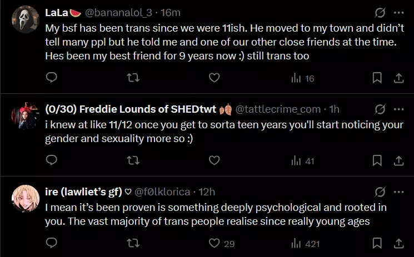The width and height of the screenshot is (414, 257).
Task: Open more options on ire's tweet
Action: [398, 192]
